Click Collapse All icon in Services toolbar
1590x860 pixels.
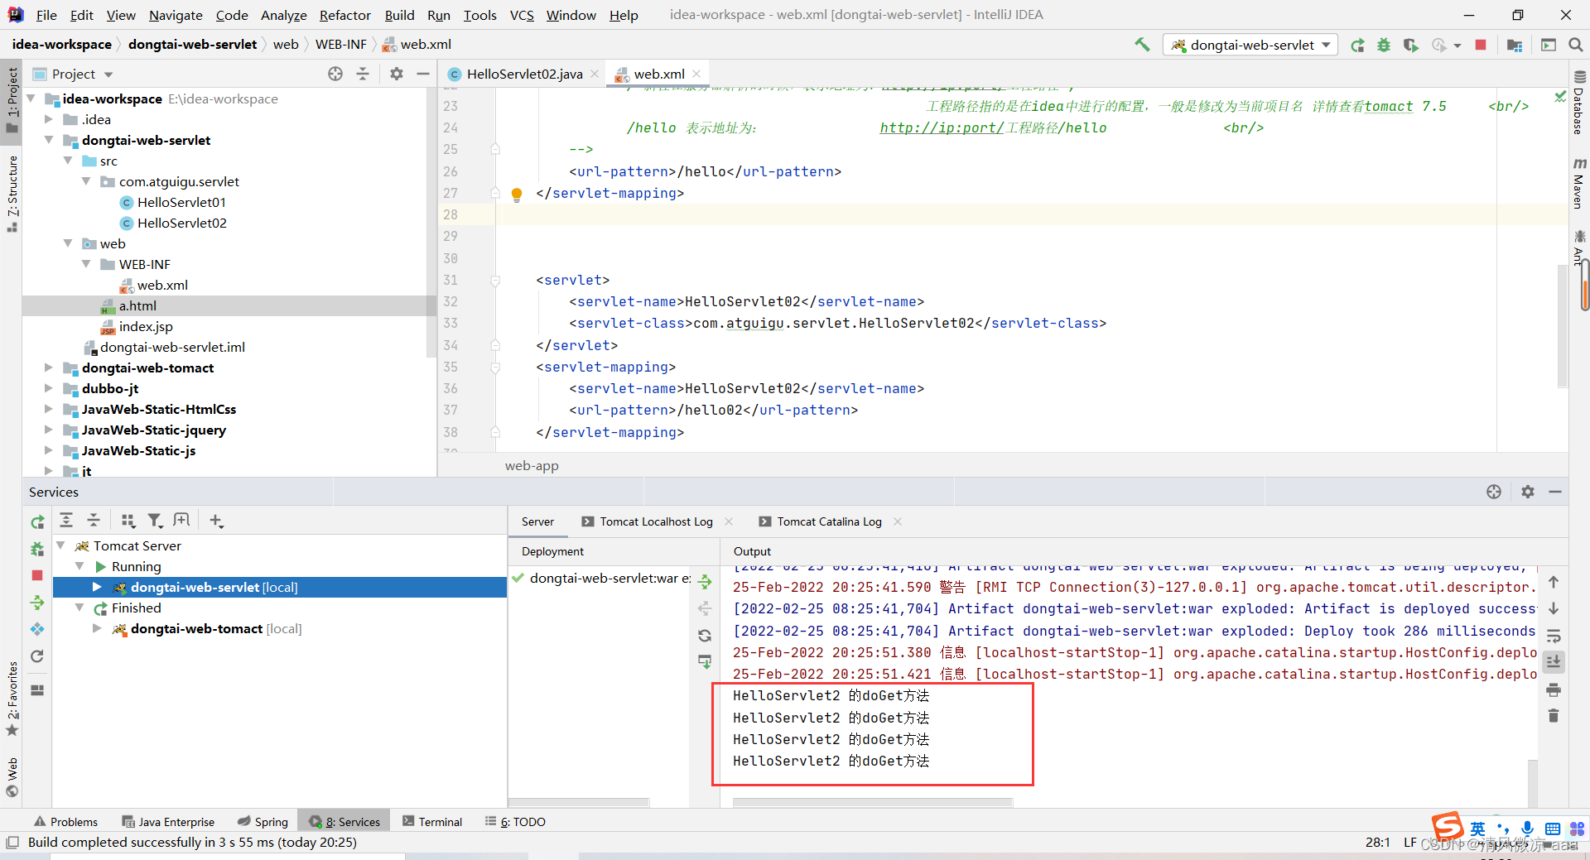tap(94, 520)
